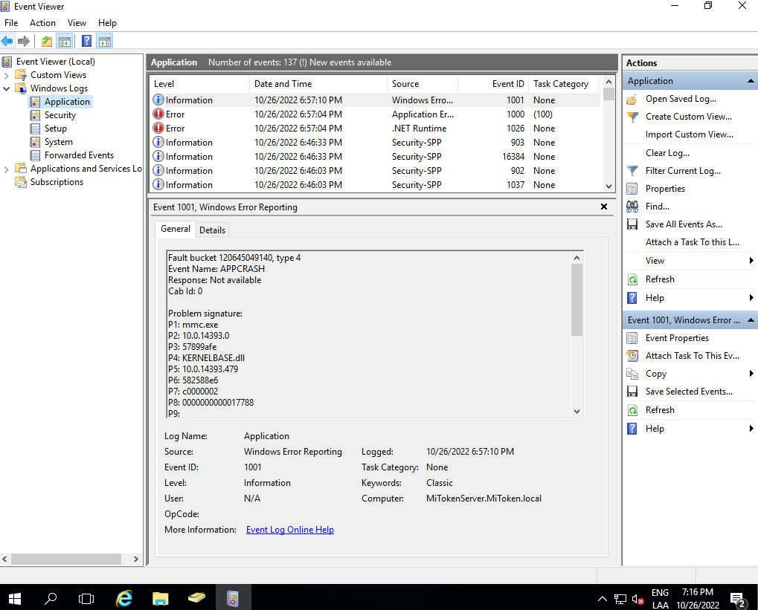Select Application log icon in tree
The width and height of the screenshot is (758, 610).
coord(35,102)
